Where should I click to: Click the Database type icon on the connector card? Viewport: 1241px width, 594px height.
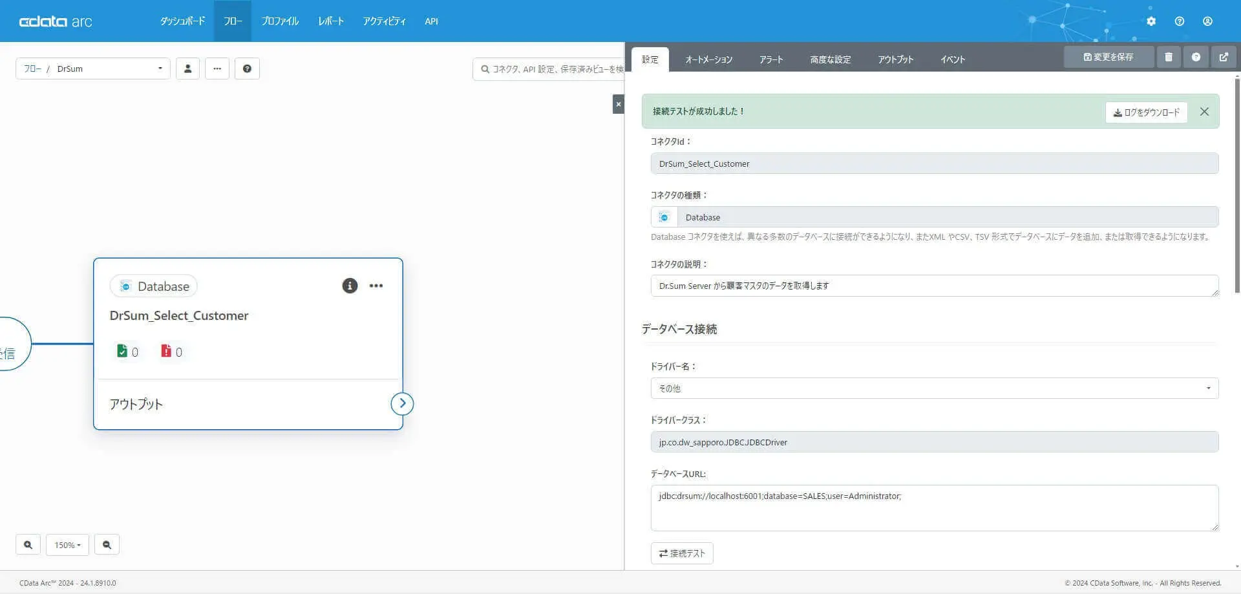pyautogui.click(x=126, y=286)
